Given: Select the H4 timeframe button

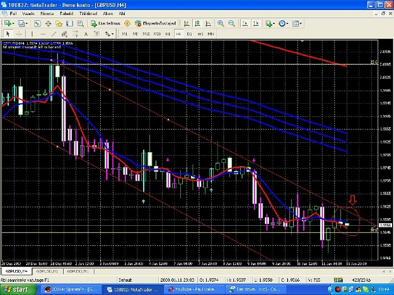Looking at the screenshot, I should pos(178,34).
